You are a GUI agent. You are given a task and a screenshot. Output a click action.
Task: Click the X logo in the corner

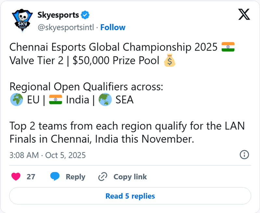(x=244, y=15)
